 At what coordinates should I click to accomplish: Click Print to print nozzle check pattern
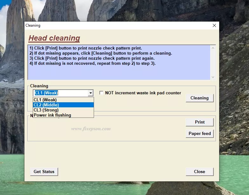(x=199, y=122)
